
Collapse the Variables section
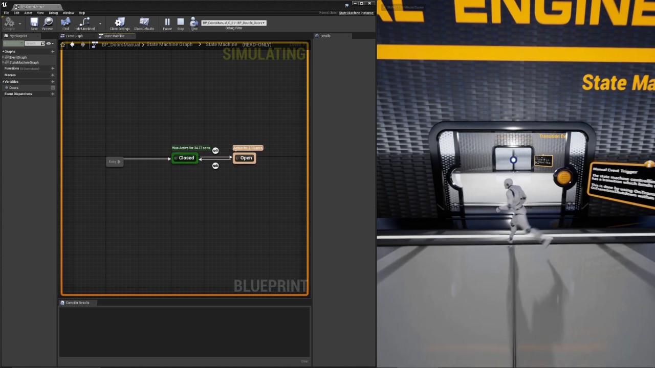point(4,82)
